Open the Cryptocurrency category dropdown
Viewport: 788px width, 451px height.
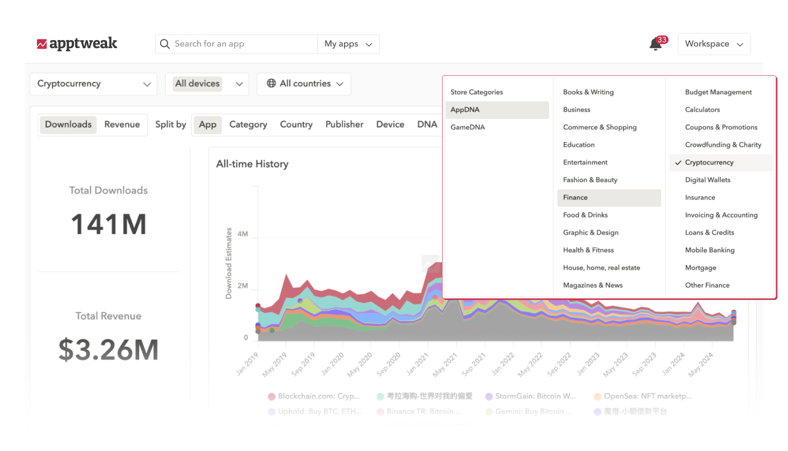94,84
